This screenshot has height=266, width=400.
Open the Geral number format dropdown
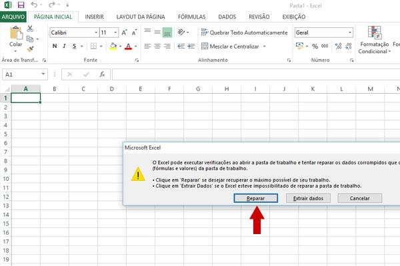tap(350, 33)
